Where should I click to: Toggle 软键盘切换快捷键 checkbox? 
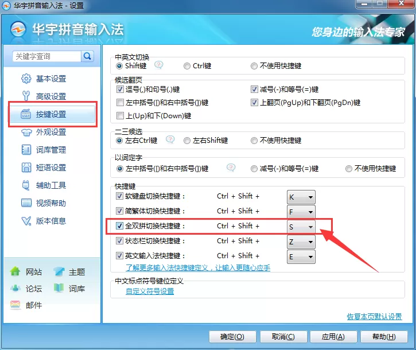tap(119, 196)
